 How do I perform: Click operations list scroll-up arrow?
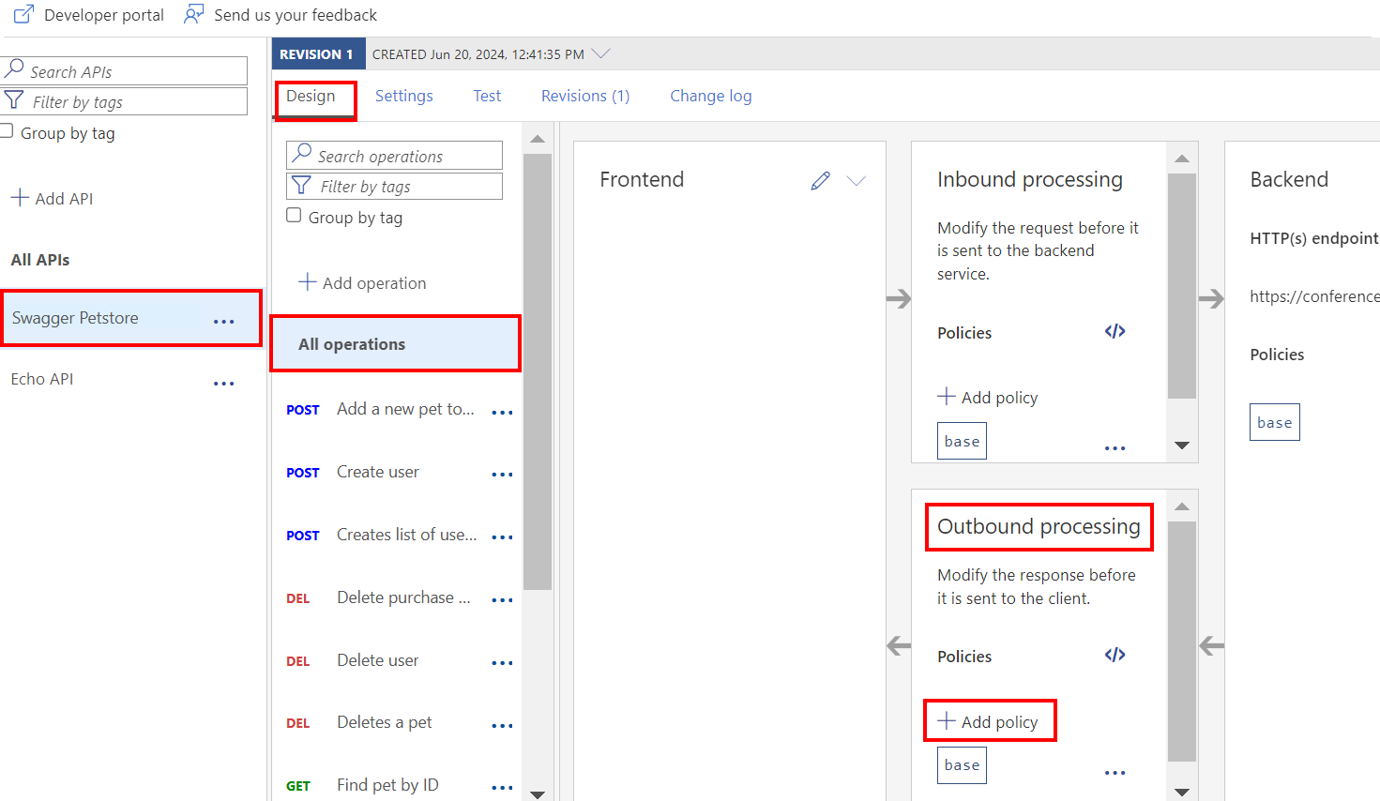538,139
